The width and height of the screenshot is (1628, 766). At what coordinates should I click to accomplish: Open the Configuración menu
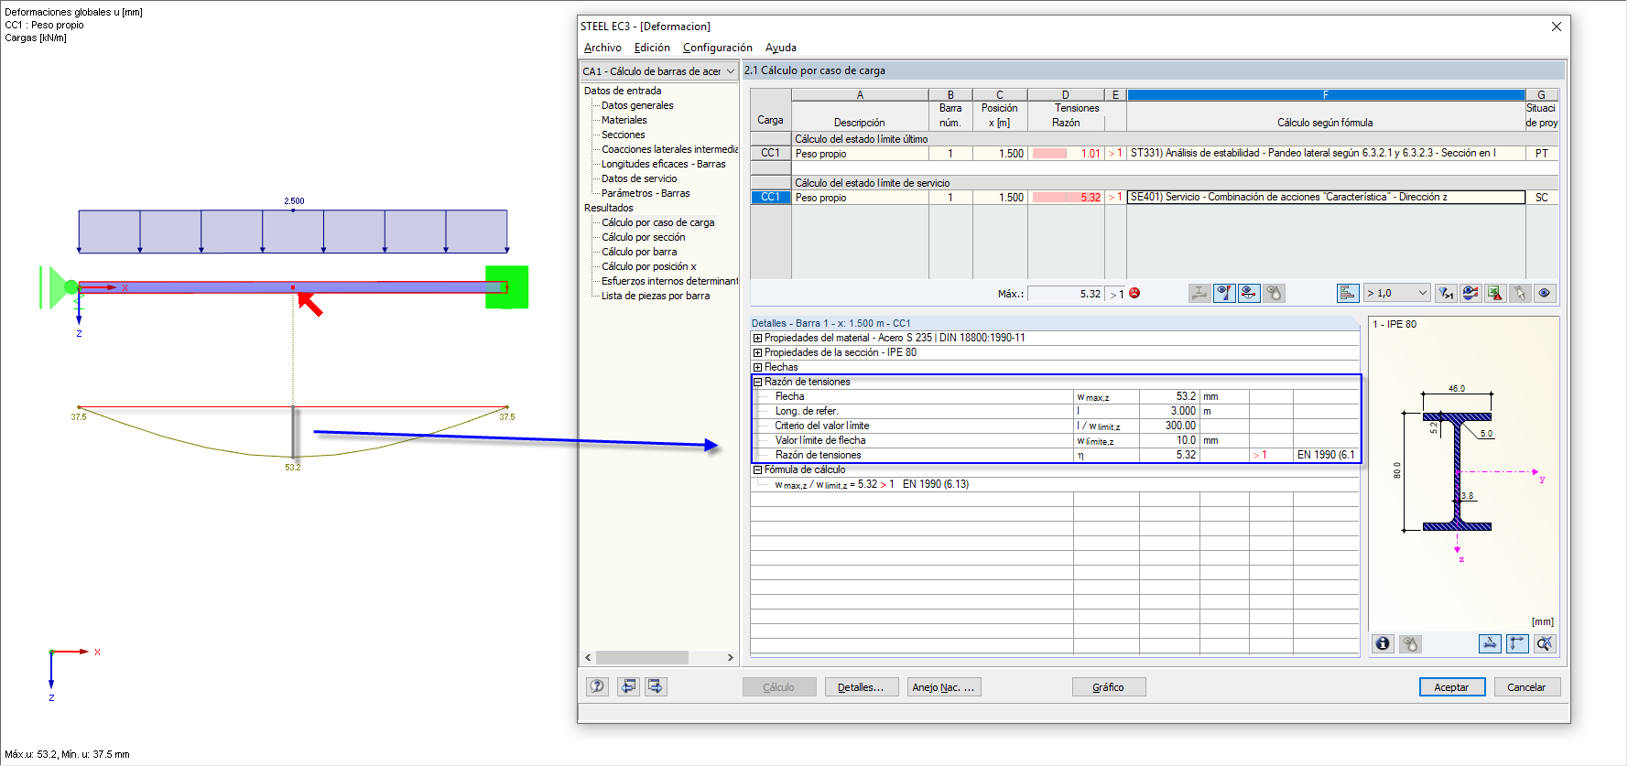(717, 48)
